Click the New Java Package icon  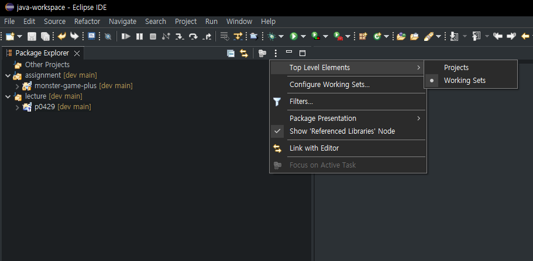pyautogui.click(x=363, y=36)
